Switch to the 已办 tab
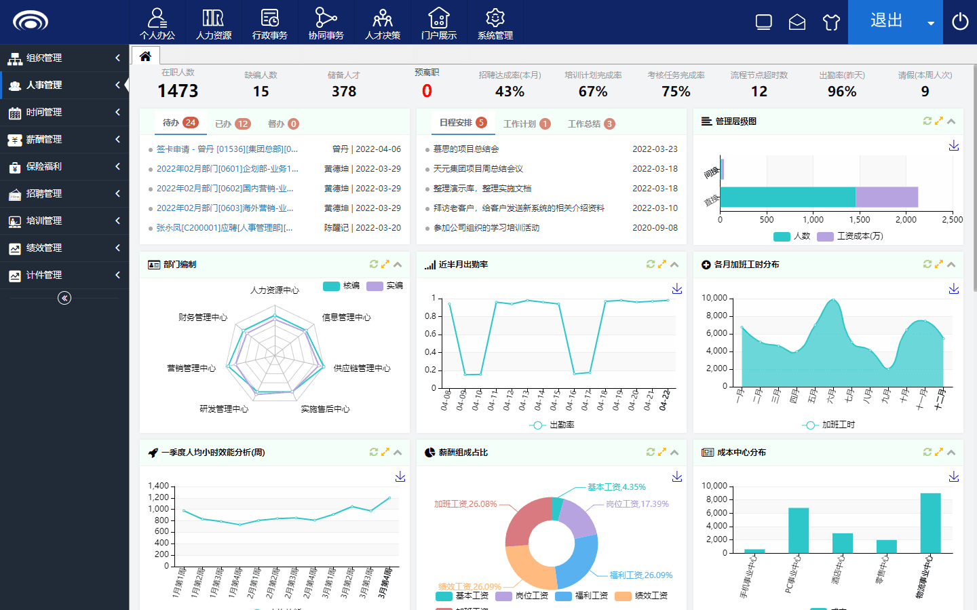 pos(232,123)
